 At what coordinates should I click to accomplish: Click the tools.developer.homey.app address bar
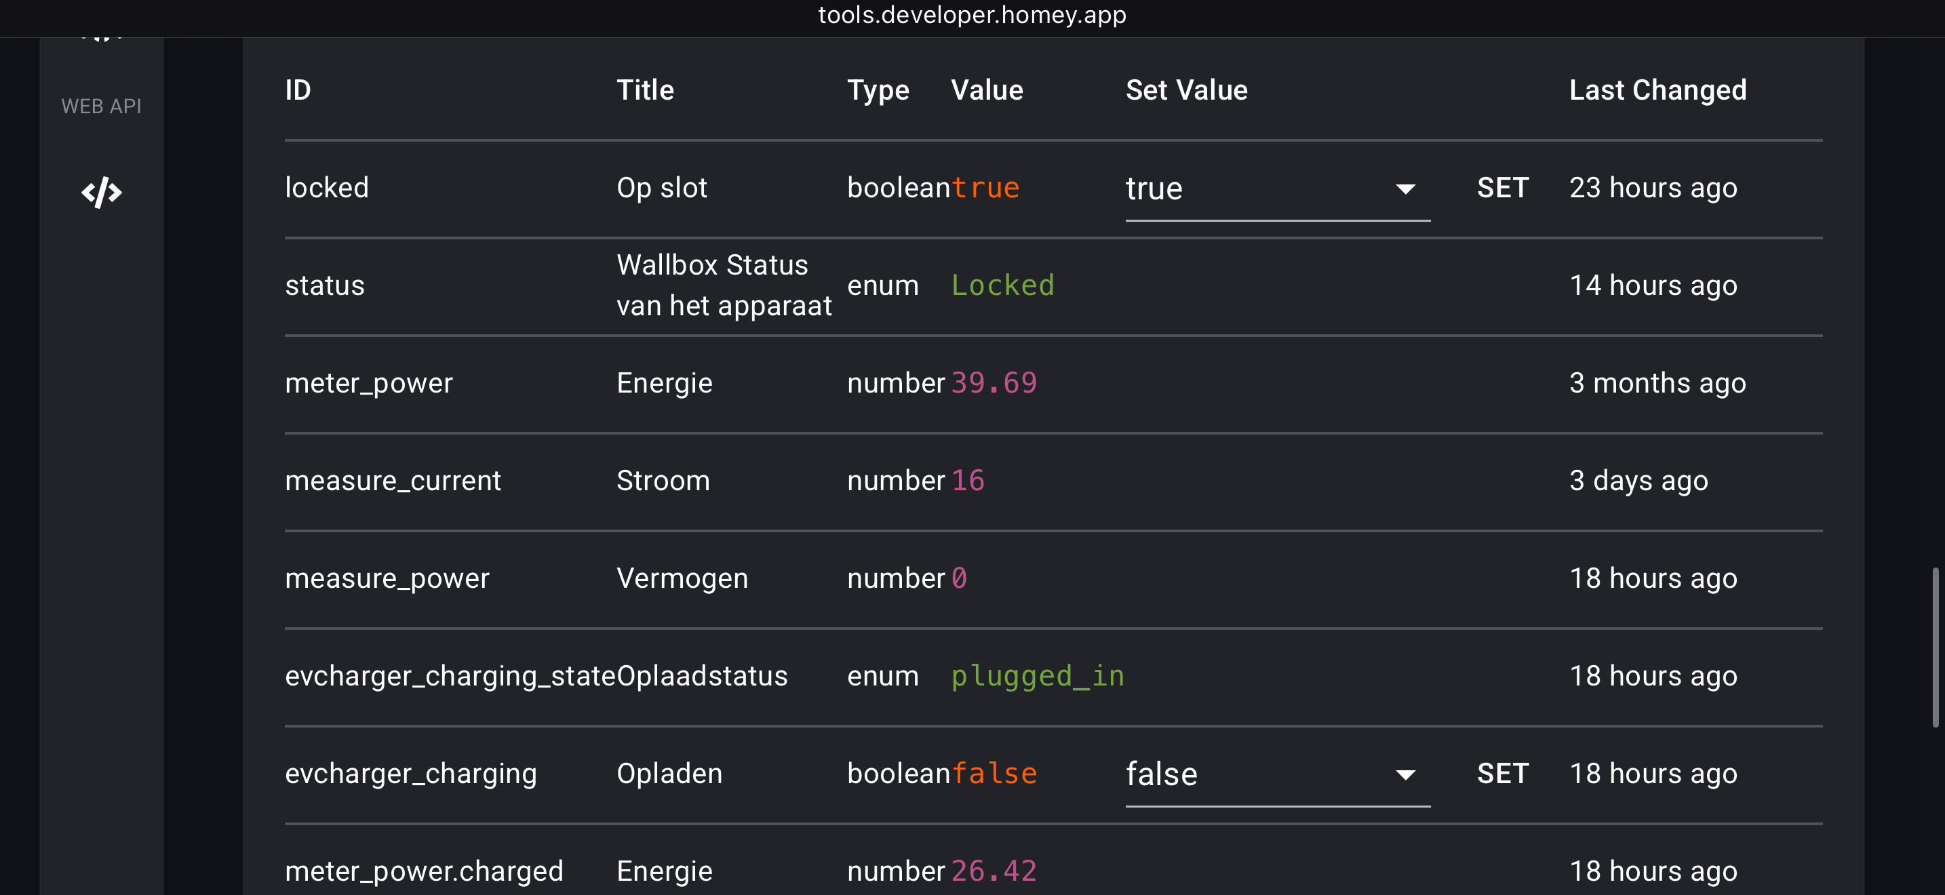(x=972, y=15)
